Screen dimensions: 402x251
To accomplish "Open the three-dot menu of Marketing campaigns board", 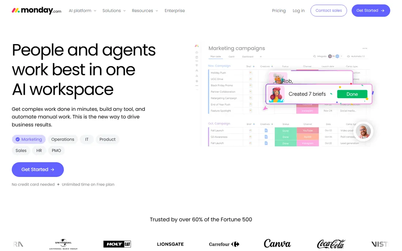I will 365,49.
